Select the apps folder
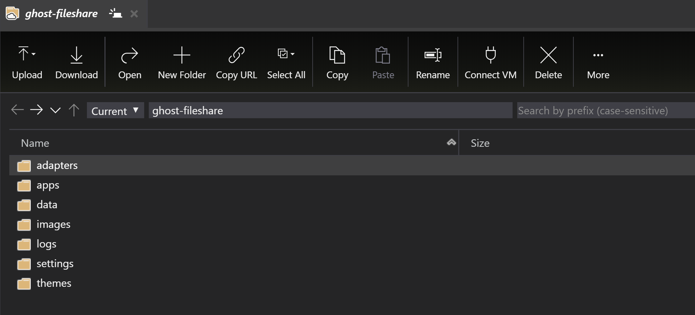 [352, 185]
